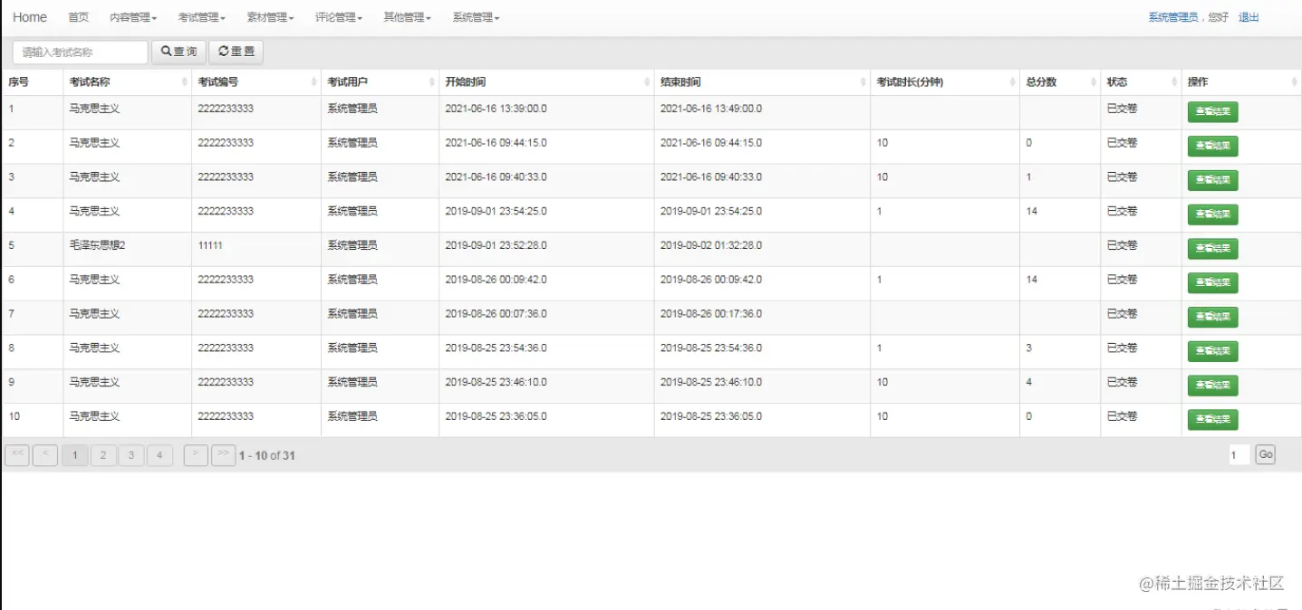Screen dimensions: 1302x610
Task: View result for row 7 exam
Action: 1212,318
